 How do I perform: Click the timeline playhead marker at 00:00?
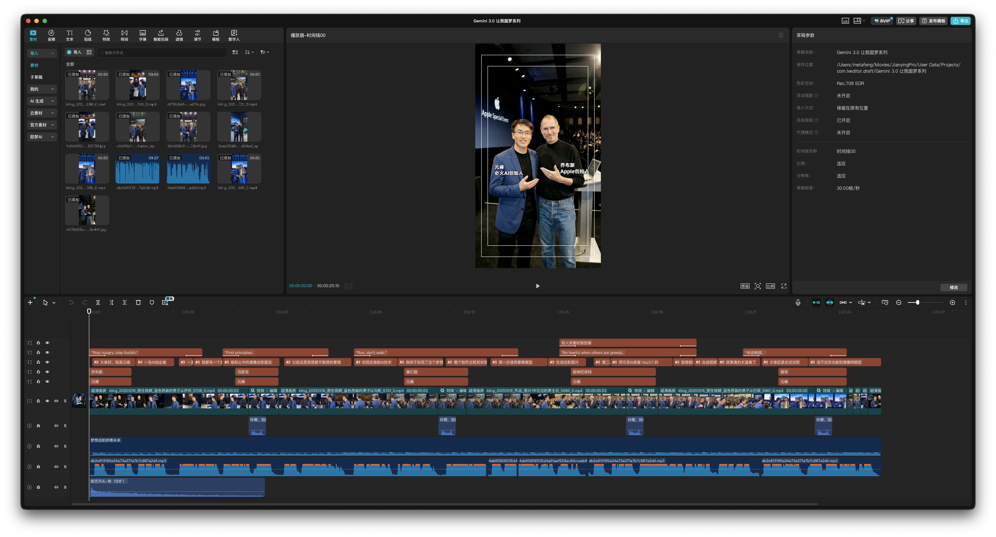tap(89, 311)
